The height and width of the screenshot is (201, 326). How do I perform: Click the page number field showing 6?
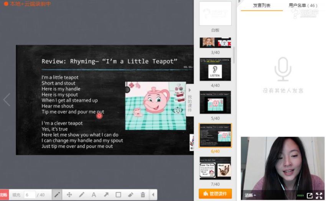pos(29,195)
